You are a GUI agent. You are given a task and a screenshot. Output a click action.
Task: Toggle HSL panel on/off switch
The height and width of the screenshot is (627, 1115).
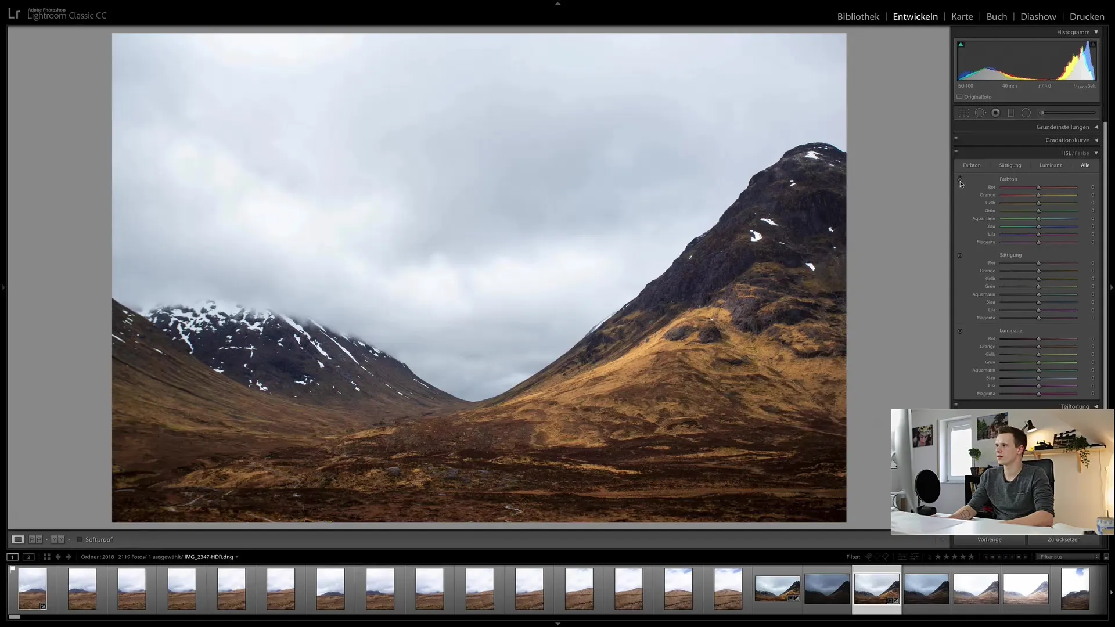956,151
